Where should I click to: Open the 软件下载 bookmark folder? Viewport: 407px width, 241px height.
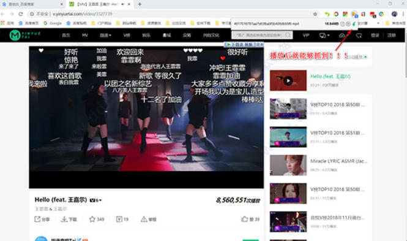(200, 23)
